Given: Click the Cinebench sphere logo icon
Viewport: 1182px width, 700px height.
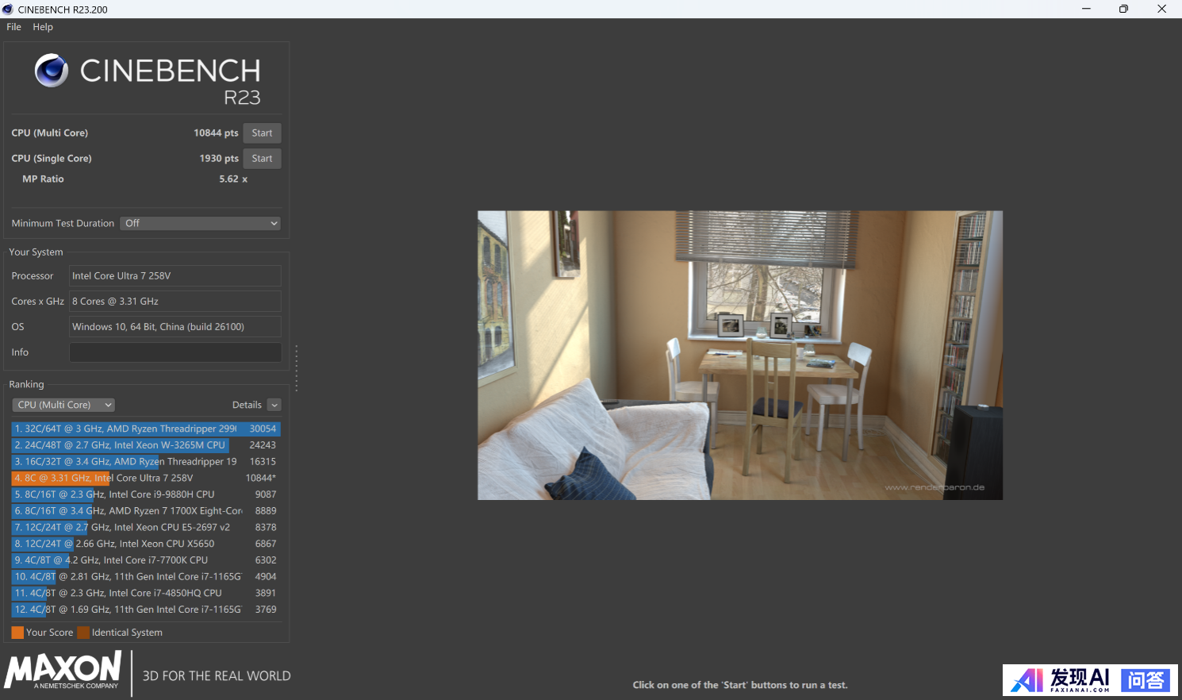Looking at the screenshot, I should pos(52,71).
